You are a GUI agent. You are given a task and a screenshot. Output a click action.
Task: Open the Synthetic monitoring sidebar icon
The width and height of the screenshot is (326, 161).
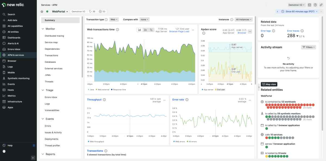(x=4, y=78)
